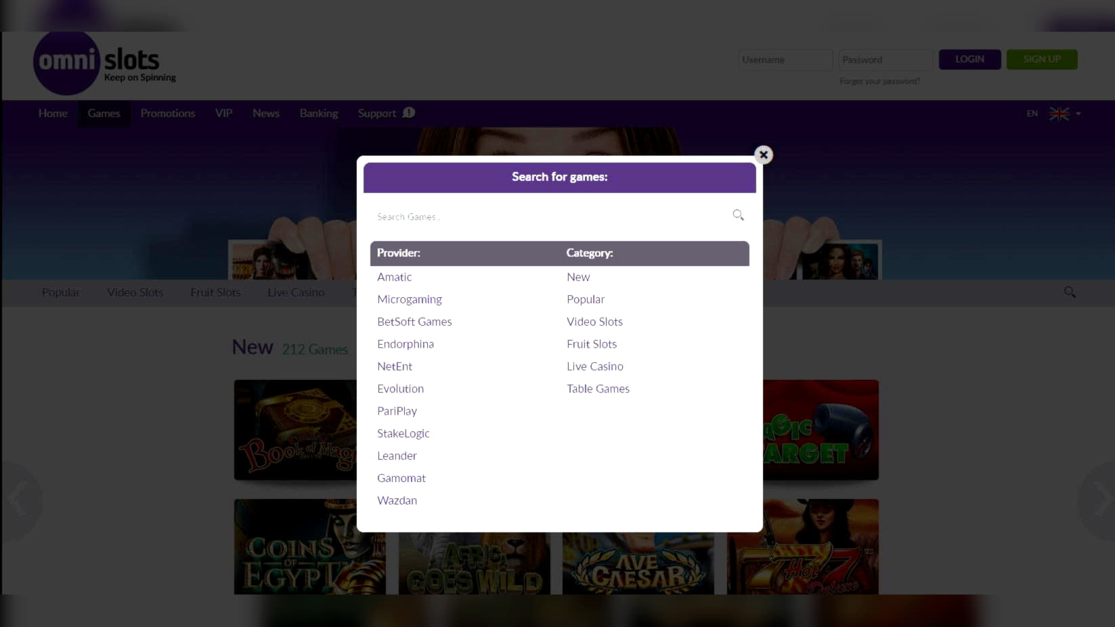The height and width of the screenshot is (627, 1115).
Task: Select Leander provider
Action: tap(397, 456)
